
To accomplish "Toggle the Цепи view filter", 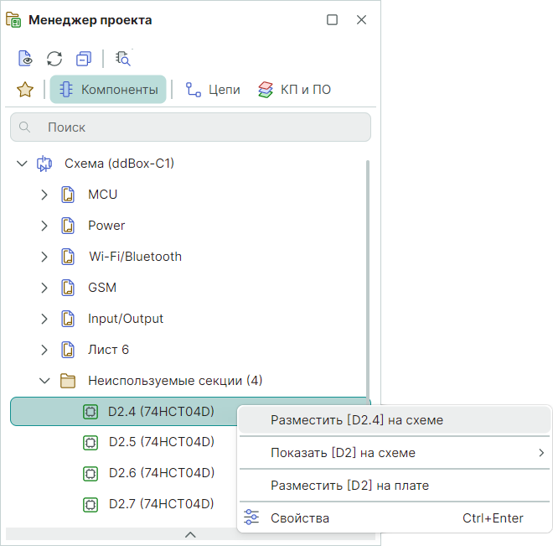I will (213, 90).
